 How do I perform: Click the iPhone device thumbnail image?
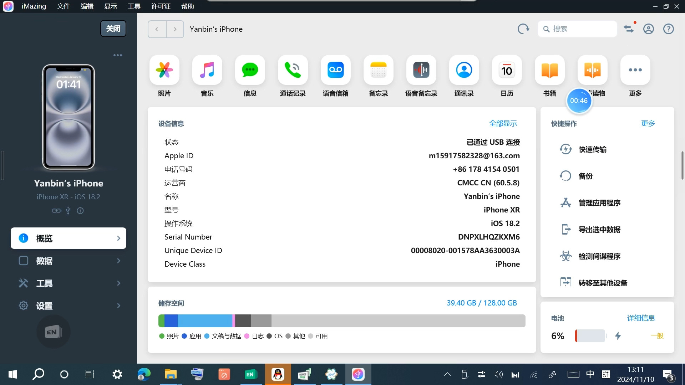tap(68, 117)
